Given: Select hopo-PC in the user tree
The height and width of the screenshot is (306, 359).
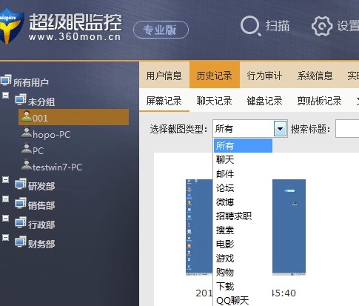Looking at the screenshot, I should click(51, 135).
